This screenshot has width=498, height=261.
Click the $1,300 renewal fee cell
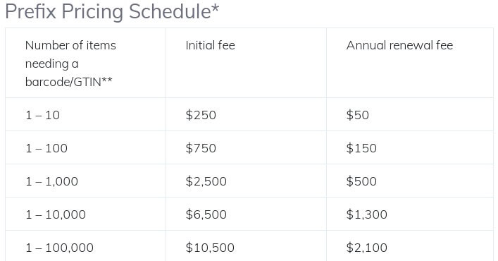tap(410, 214)
